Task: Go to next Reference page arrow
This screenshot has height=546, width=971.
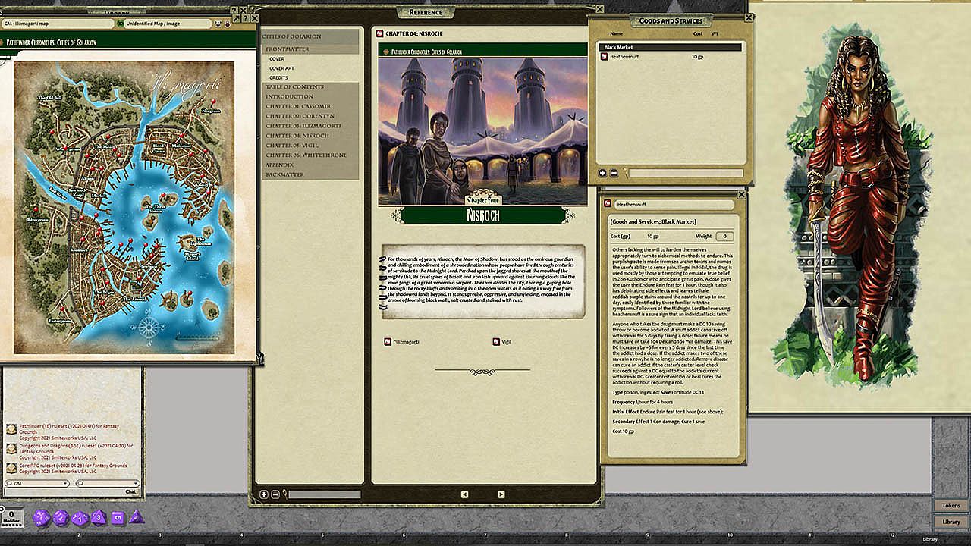Action: point(501,494)
